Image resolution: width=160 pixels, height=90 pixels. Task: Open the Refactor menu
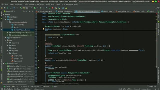[40, 4]
